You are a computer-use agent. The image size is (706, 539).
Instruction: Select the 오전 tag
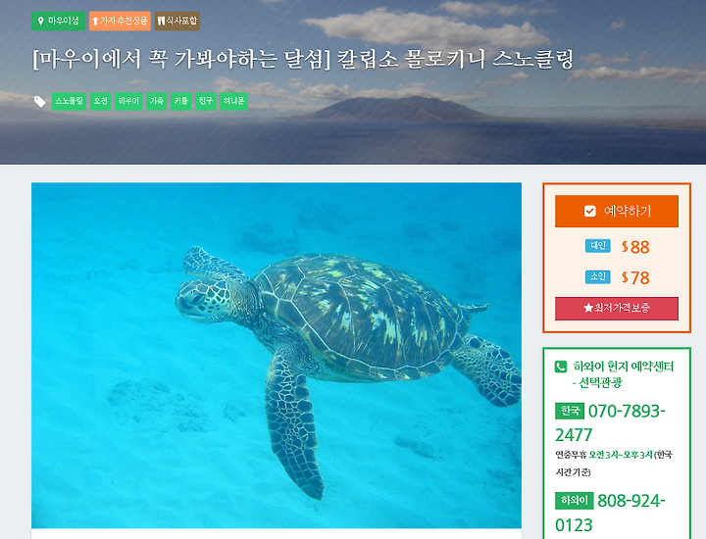100,101
